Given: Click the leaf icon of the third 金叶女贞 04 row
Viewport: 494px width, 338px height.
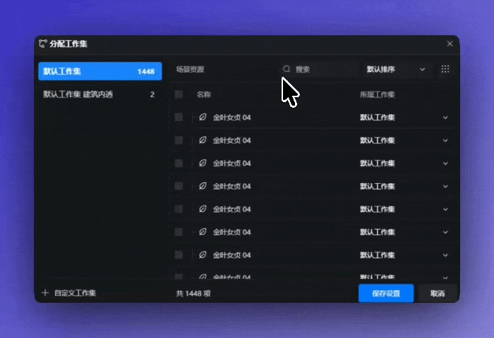Looking at the screenshot, I should click(203, 163).
